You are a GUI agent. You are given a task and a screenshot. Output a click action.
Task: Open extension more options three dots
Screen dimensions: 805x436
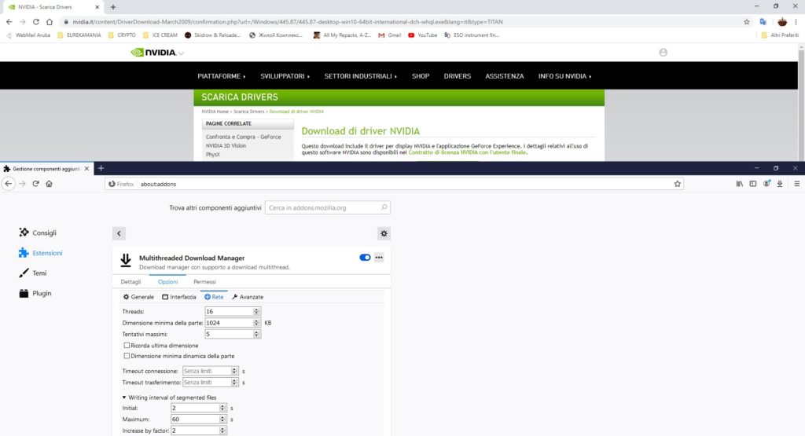pos(379,258)
